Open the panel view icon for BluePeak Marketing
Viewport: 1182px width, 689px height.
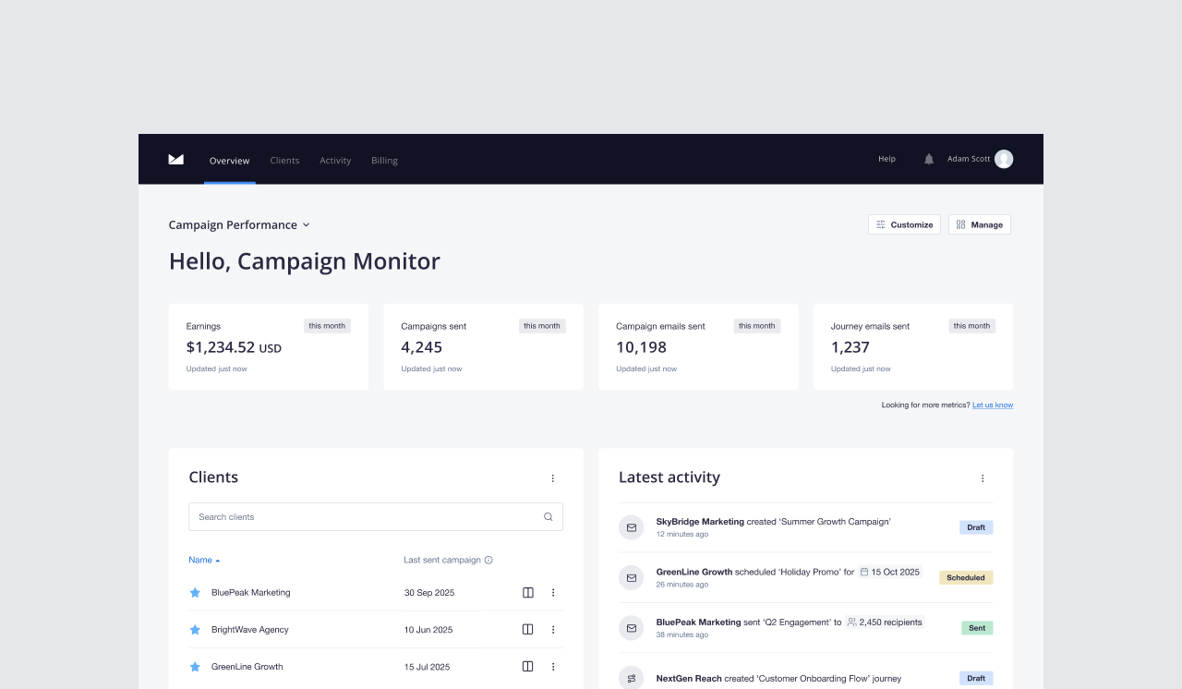[x=528, y=593]
